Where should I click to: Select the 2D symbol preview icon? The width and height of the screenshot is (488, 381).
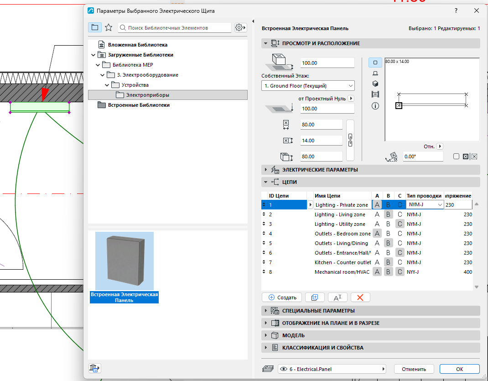(375, 63)
